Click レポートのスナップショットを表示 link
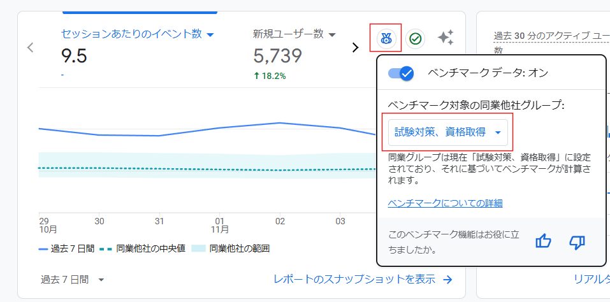The height and width of the screenshot is (302, 610). [x=354, y=279]
